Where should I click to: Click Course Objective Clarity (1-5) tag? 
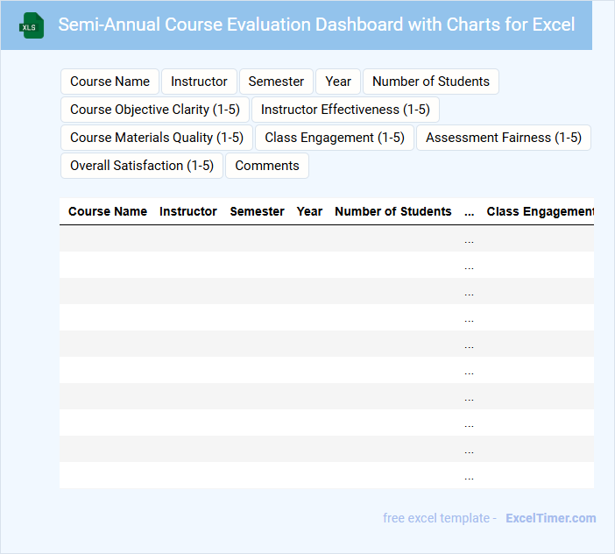[155, 110]
